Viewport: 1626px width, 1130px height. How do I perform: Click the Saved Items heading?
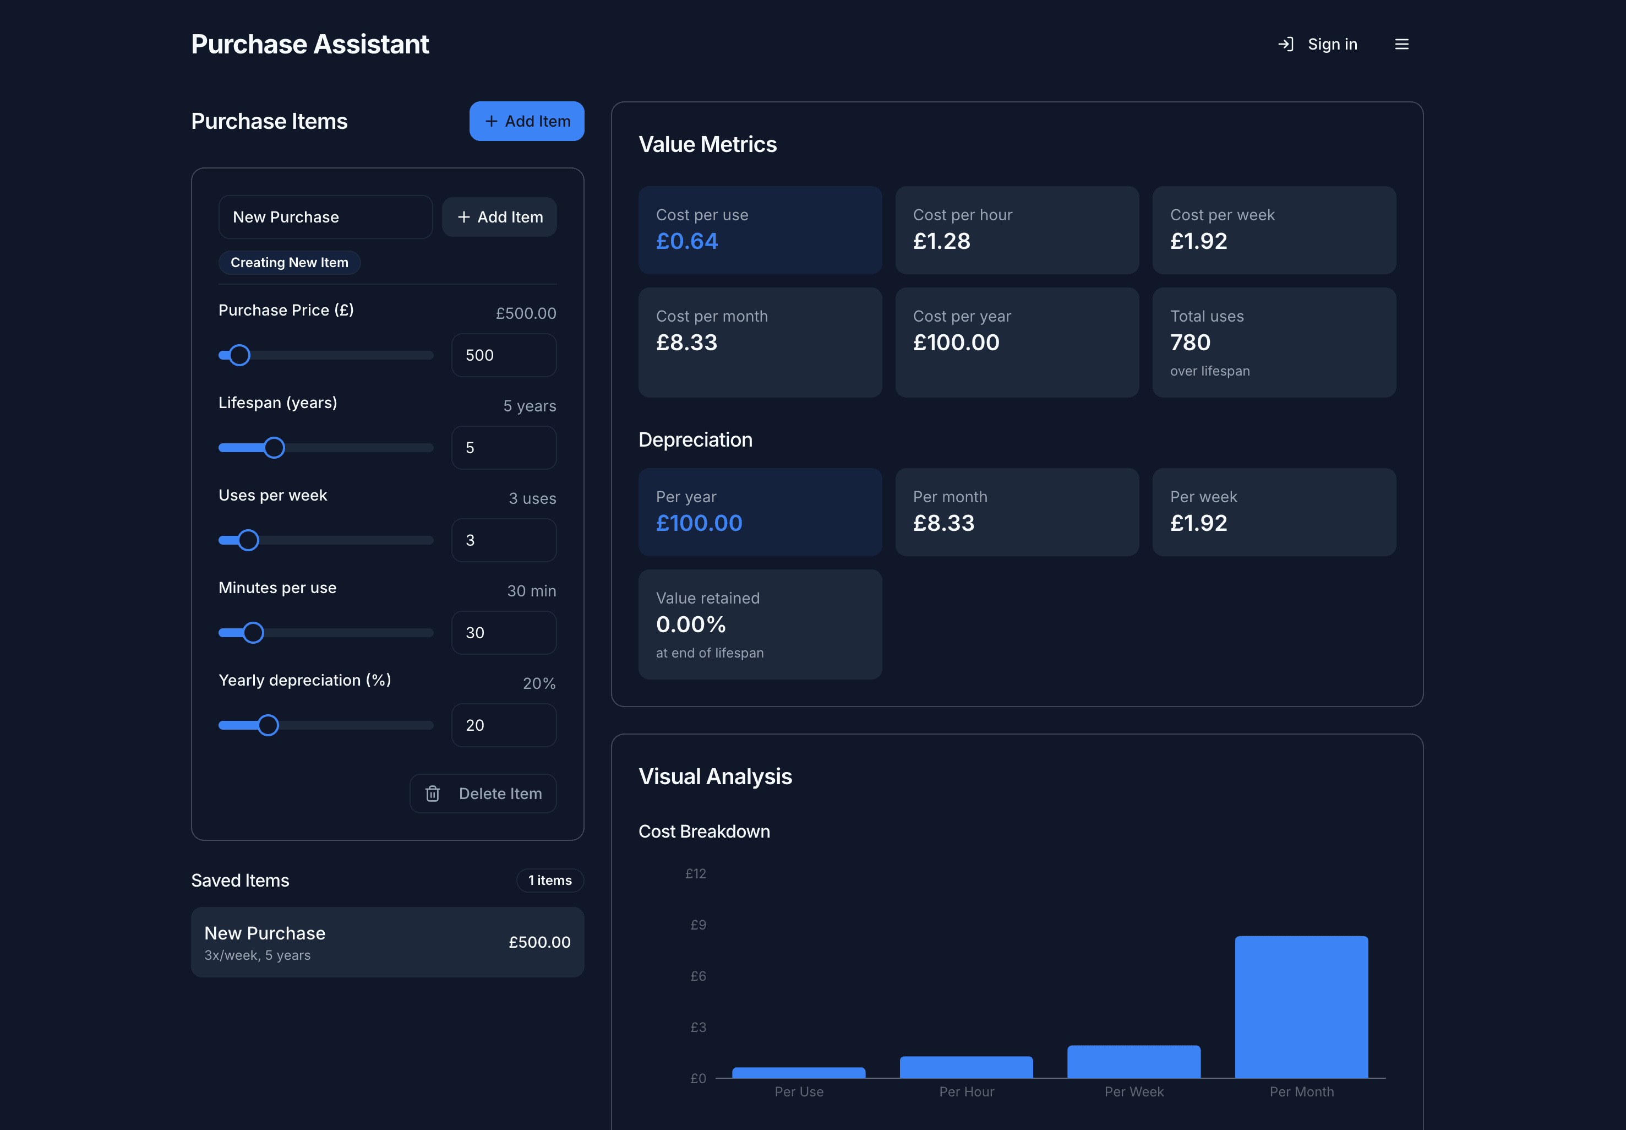(x=240, y=880)
